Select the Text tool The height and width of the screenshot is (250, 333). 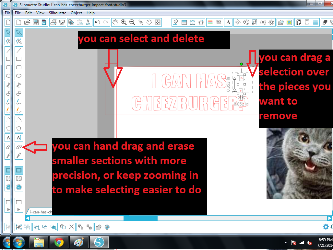pyautogui.click(x=19, y=138)
